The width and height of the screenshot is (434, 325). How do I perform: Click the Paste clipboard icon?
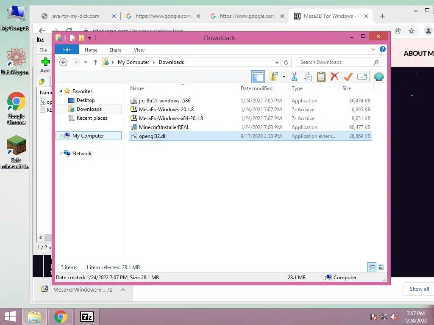[x=321, y=77]
